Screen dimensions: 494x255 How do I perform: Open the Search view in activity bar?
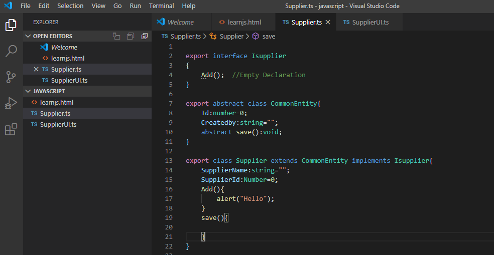pos(11,51)
